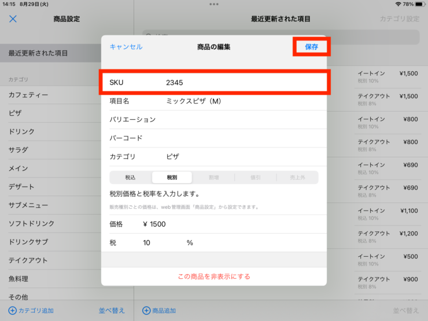
Task: Select the 税別 segment
Action: point(172,178)
